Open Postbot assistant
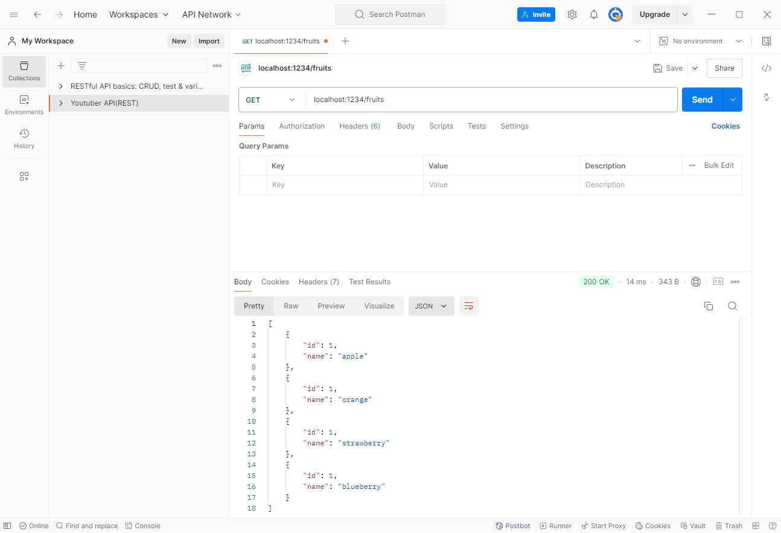This screenshot has width=781, height=533. tap(513, 526)
